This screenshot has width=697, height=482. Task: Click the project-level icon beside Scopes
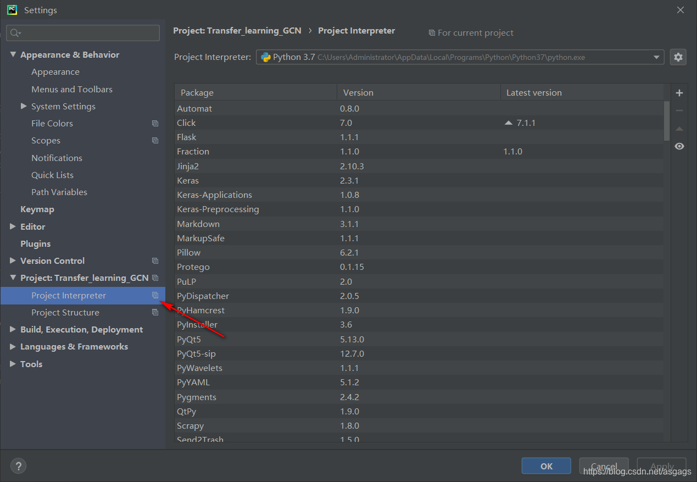pos(155,141)
